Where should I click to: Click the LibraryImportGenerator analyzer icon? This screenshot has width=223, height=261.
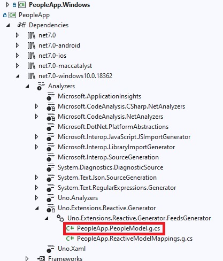coord(50,147)
